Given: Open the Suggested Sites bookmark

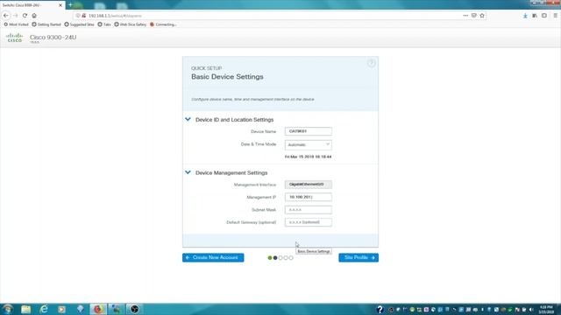Looking at the screenshot, I should tap(79, 24).
